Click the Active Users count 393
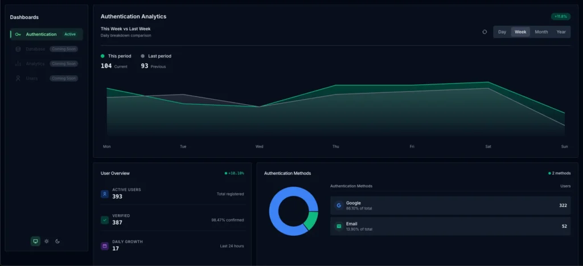Viewport: 583px width, 266px height. pos(117,197)
